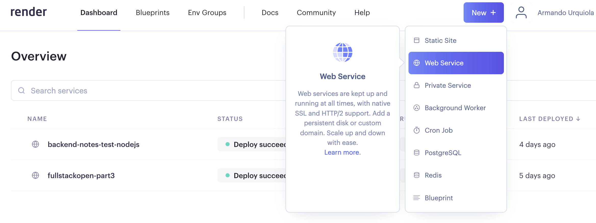
Task: Choose PostgreSQL menu entry
Action: [x=456, y=153]
